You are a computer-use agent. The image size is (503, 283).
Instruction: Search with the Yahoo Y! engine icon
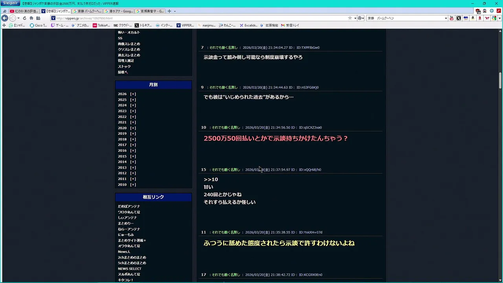(x=487, y=18)
